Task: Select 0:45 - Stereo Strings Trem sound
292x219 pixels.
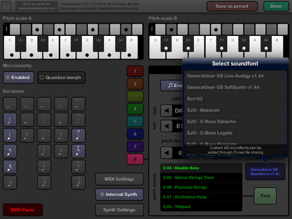Action: pyautogui.click(x=201, y=178)
